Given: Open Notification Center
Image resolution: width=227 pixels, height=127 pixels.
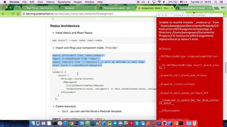Looking at the screenshot, I should click(x=221, y=2).
